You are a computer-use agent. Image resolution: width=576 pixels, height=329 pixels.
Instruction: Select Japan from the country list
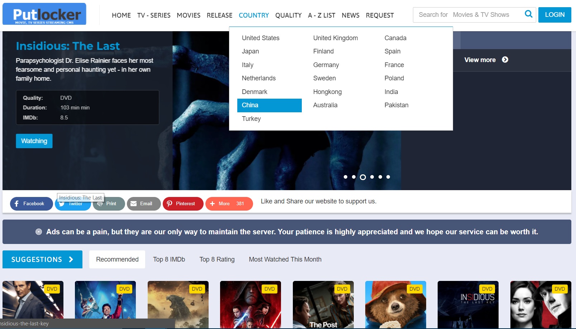[250, 51]
